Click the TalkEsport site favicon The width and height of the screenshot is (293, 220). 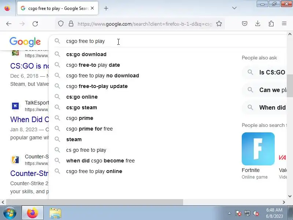pyautogui.click(x=15, y=106)
